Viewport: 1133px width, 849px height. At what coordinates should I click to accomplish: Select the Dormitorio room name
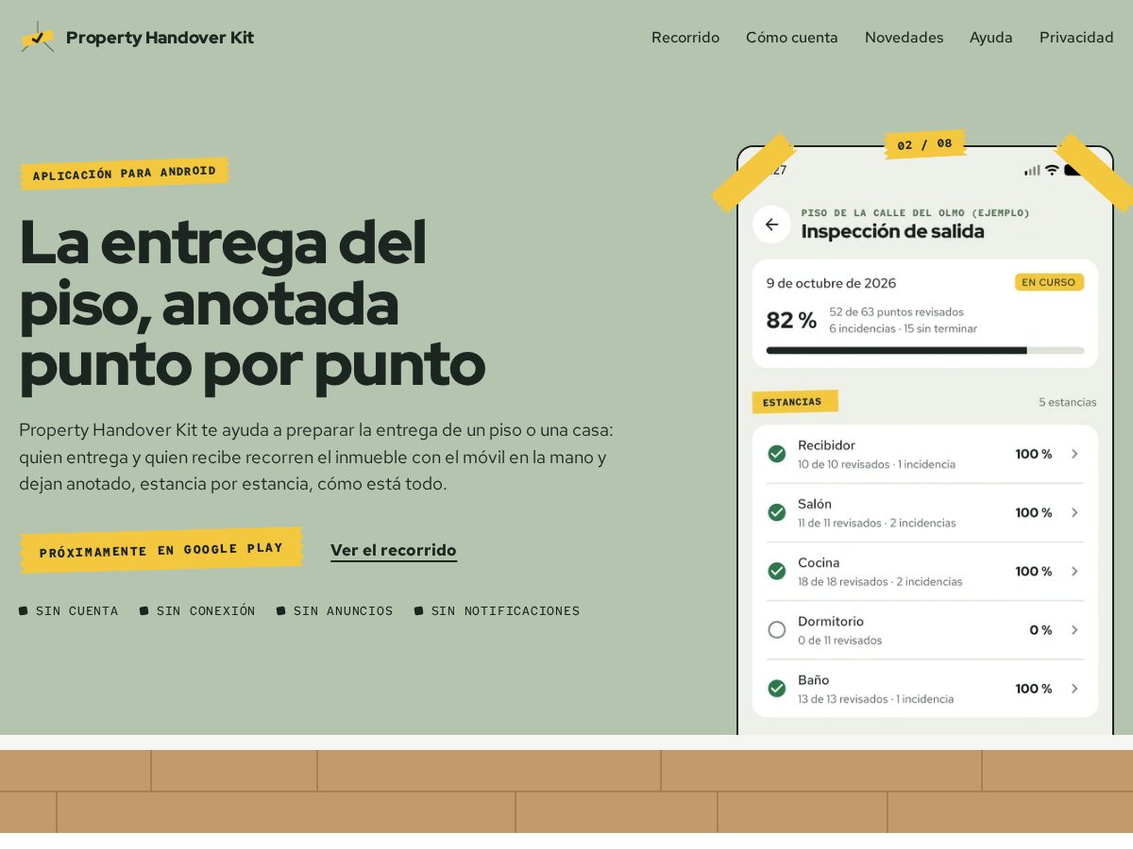(831, 621)
